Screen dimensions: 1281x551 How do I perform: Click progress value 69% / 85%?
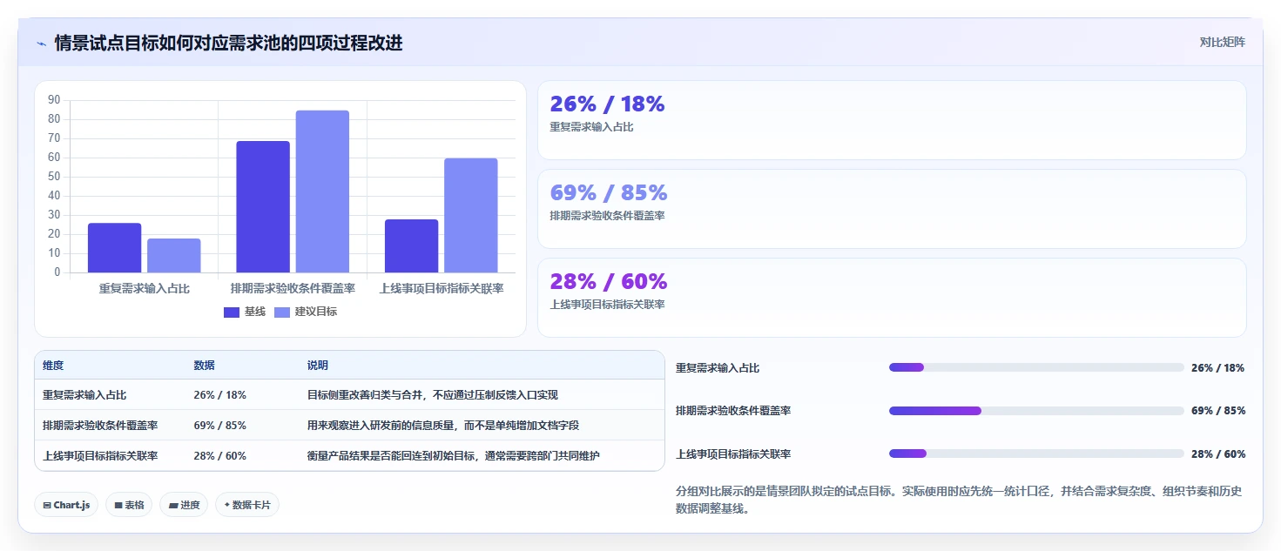click(x=1218, y=411)
